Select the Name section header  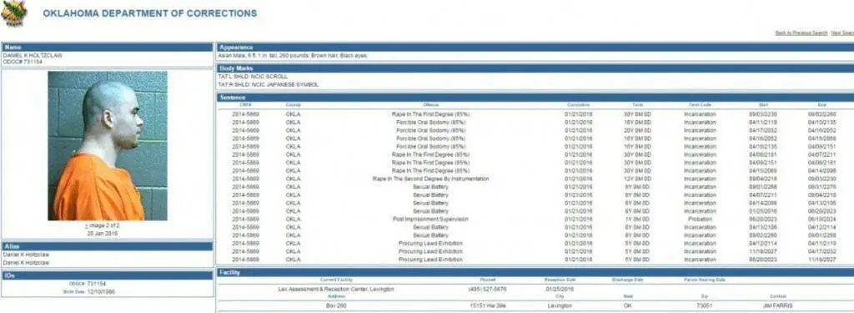click(x=107, y=48)
